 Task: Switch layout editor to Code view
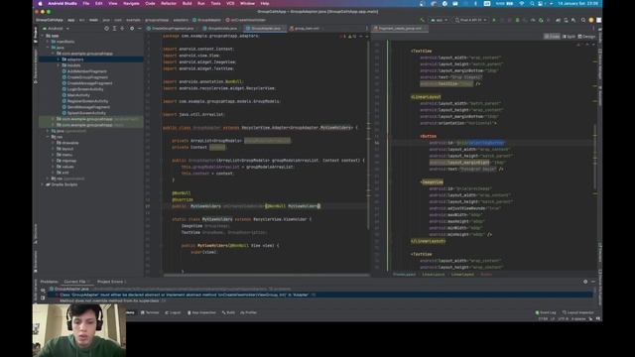[x=552, y=37]
